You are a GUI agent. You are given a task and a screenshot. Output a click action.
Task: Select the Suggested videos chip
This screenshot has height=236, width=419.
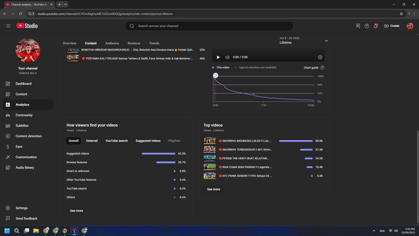148,141
